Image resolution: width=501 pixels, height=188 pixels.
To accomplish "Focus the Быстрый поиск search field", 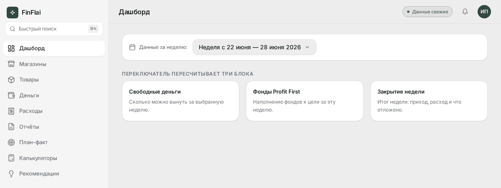I will pyautogui.click(x=54, y=29).
